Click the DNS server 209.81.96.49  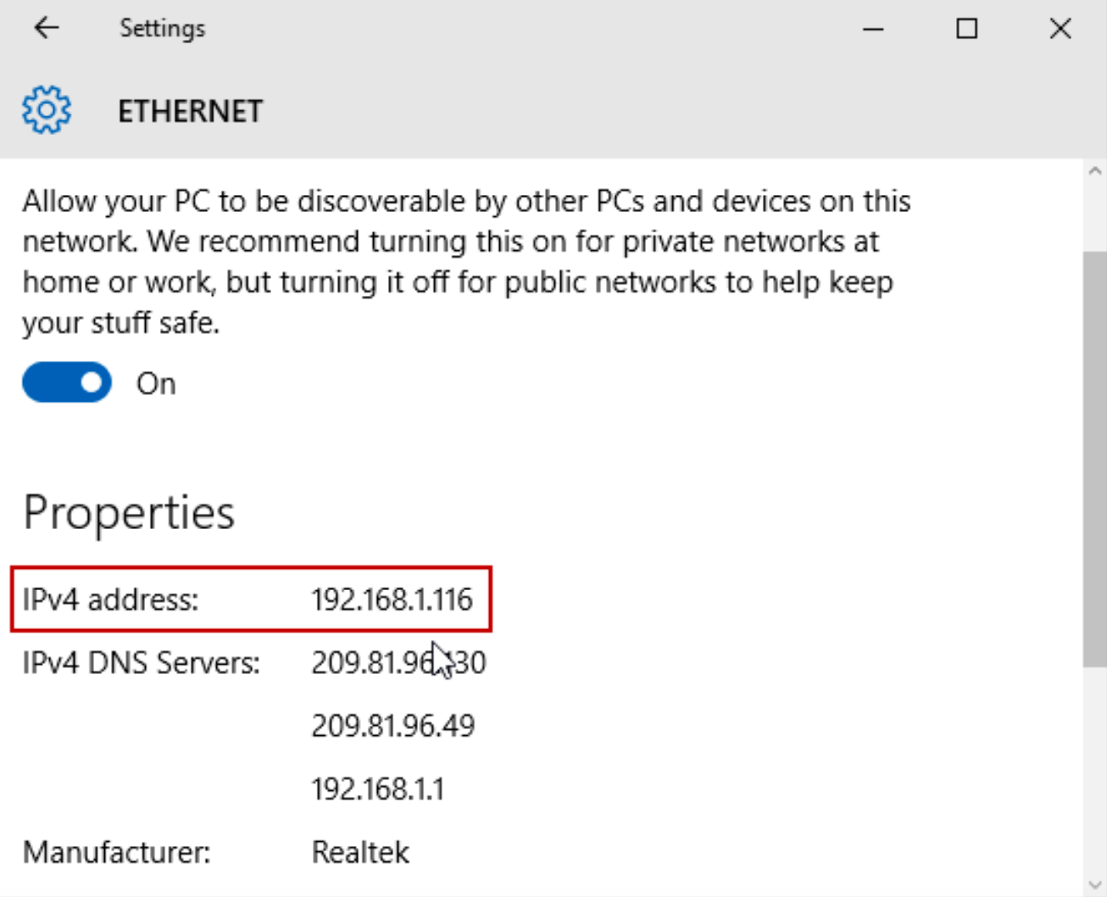(x=393, y=726)
